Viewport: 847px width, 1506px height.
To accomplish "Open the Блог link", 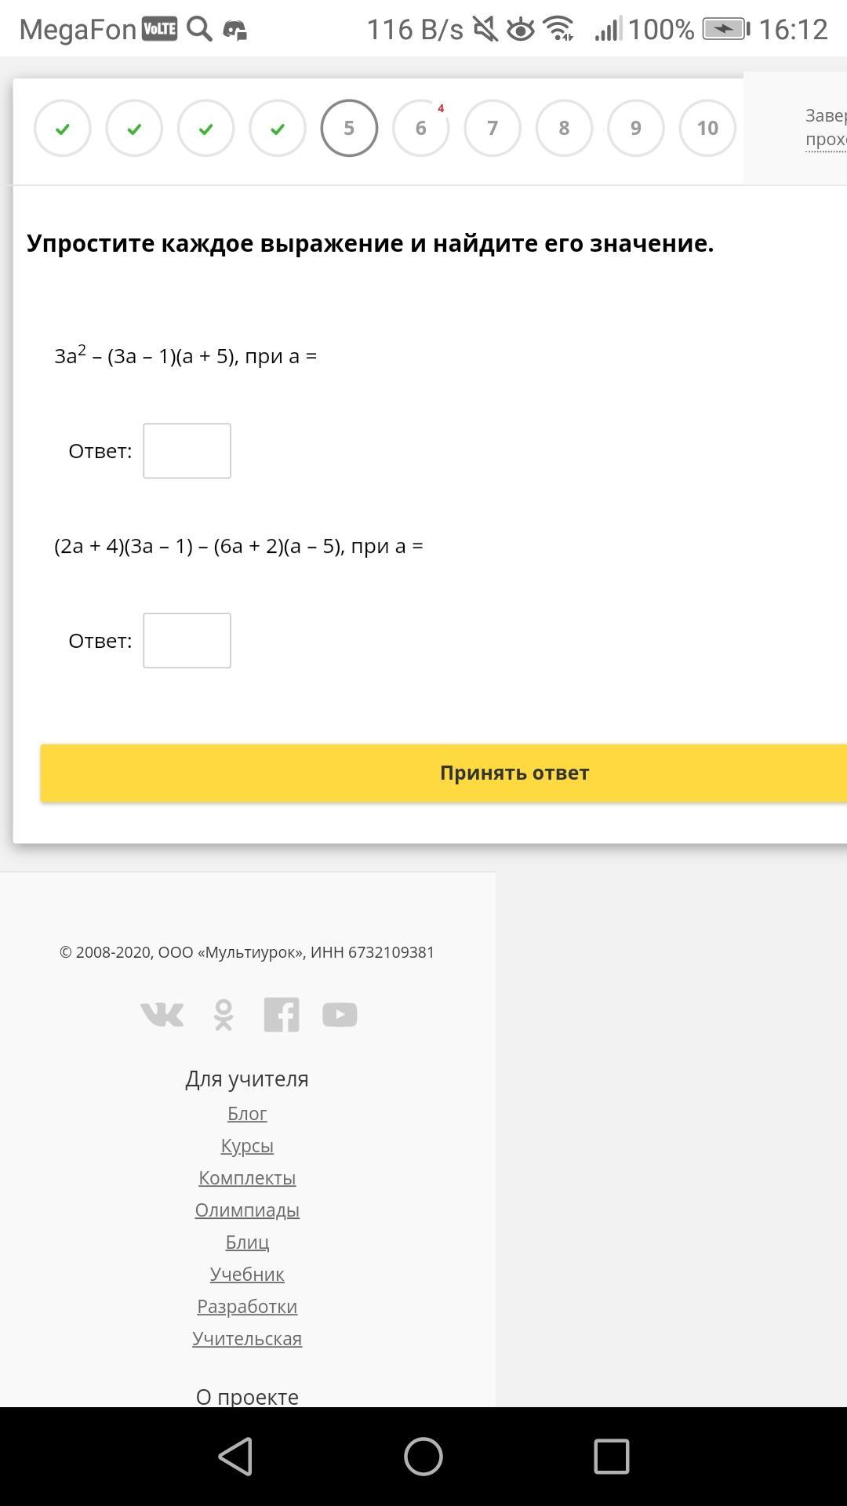I will (247, 1114).
